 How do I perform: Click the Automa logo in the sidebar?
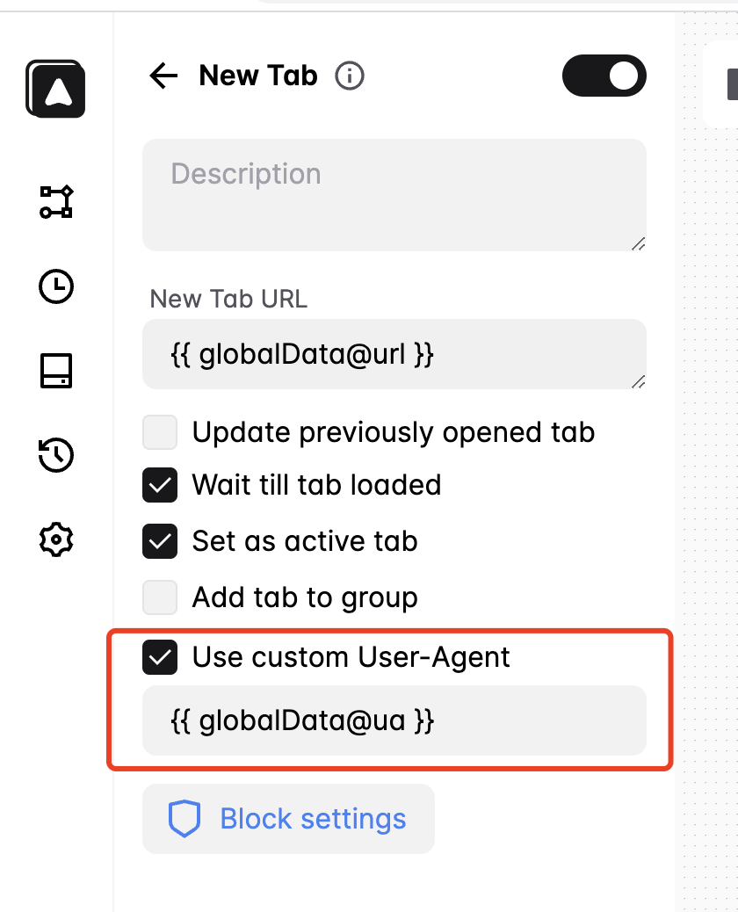pyautogui.click(x=55, y=88)
